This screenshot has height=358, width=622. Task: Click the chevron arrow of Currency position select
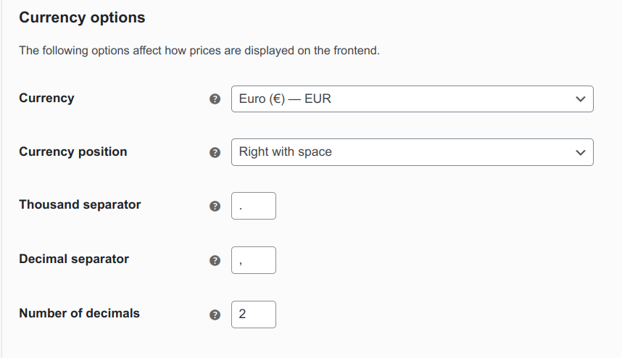579,153
